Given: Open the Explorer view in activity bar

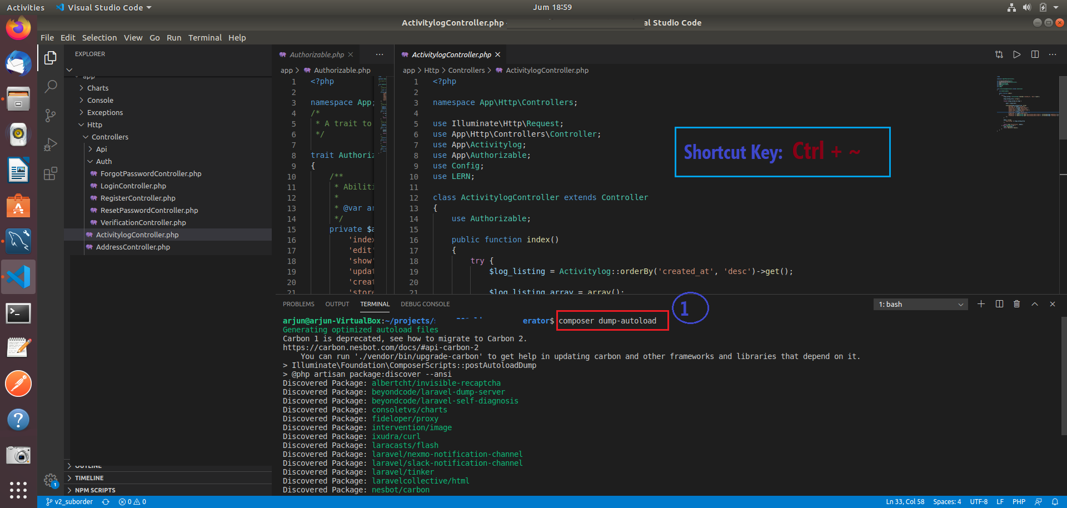Looking at the screenshot, I should (x=51, y=57).
